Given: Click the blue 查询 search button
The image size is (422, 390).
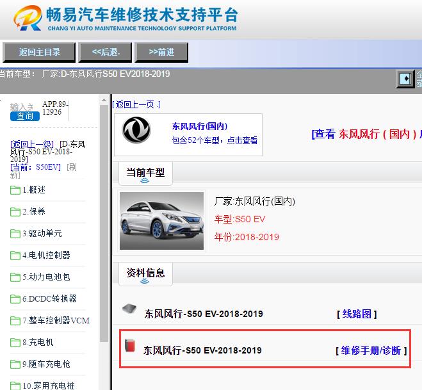Looking at the screenshot, I should 25,116.
